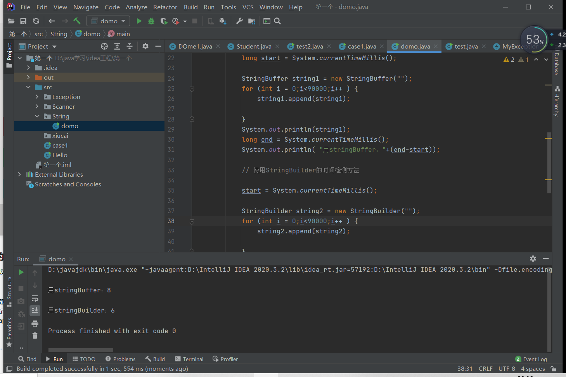Navigate back with the left arrow
This screenshot has height=377, width=566.
pos(52,21)
